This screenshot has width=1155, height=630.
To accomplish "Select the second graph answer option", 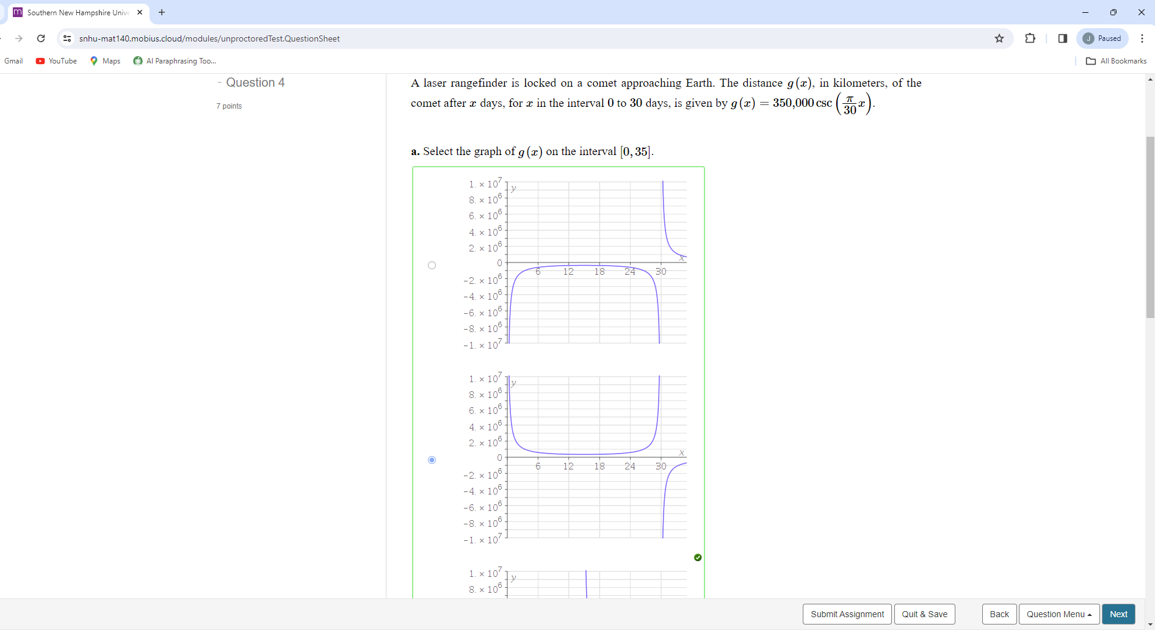I will pyautogui.click(x=432, y=459).
